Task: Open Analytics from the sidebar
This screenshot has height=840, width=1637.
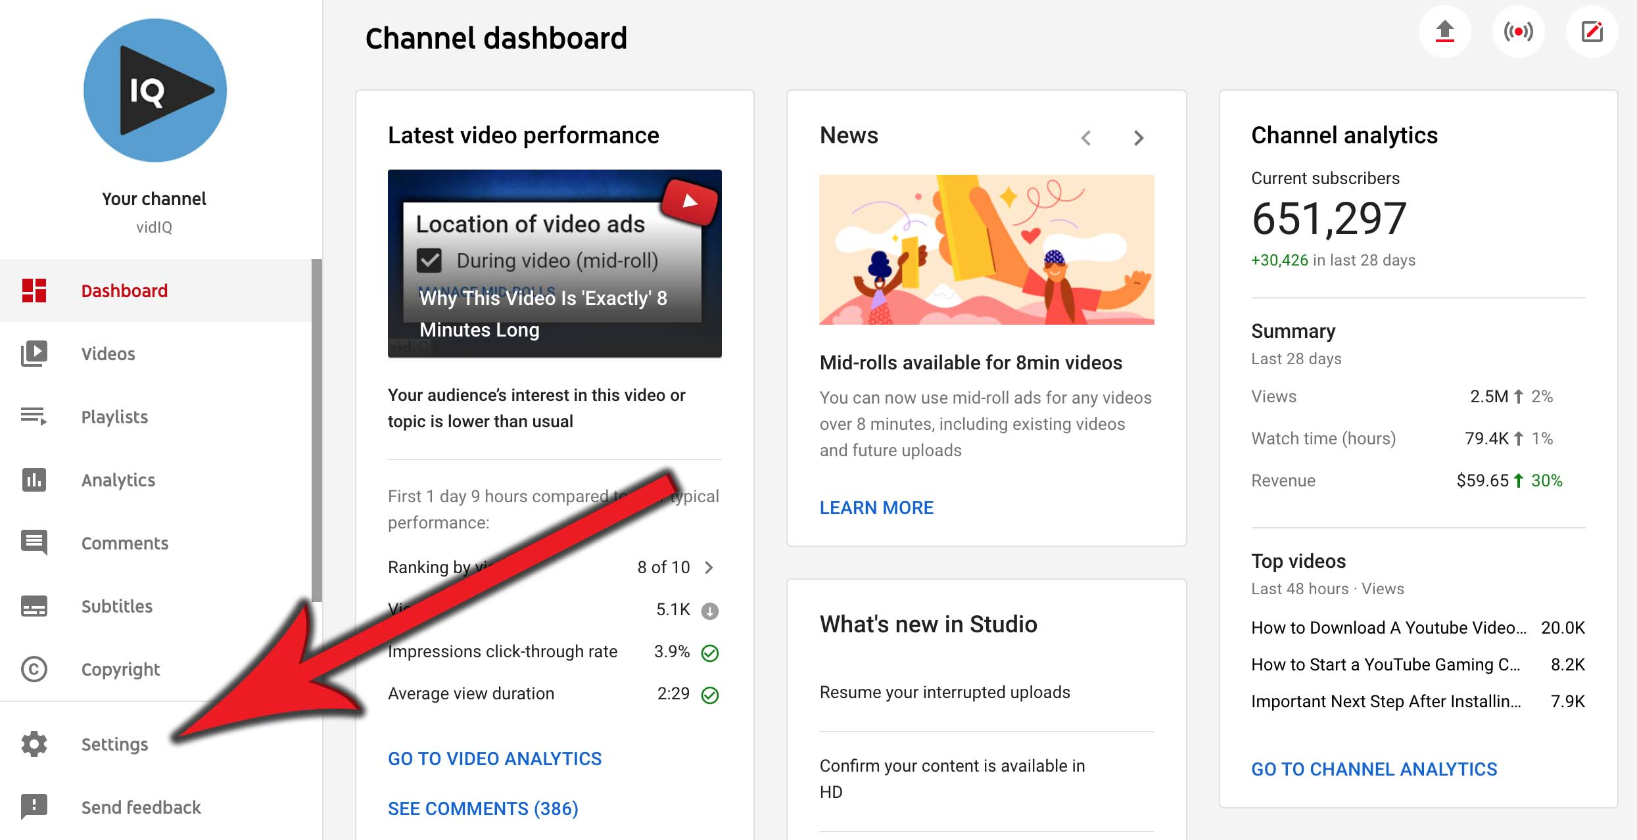Action: point(118,480)
